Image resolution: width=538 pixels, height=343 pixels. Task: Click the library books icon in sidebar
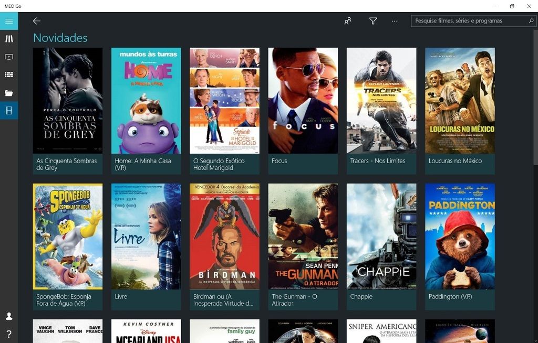click(x=9, y=39)
